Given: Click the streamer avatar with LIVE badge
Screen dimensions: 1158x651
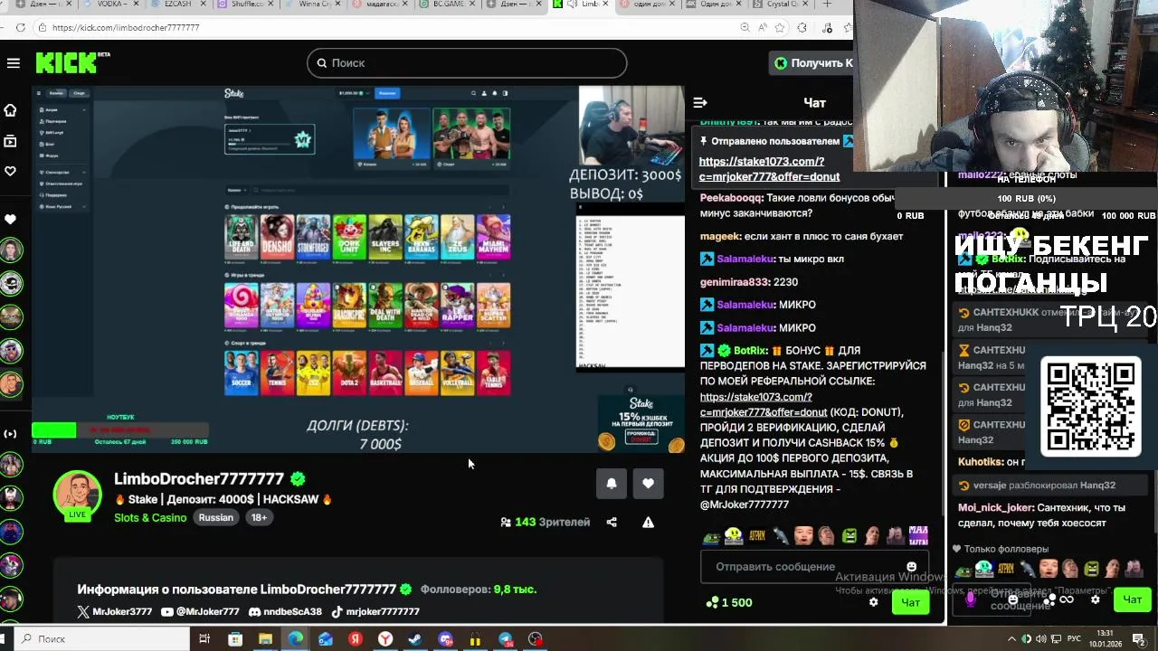Looking at the screenshot, I should coord(77,495).
